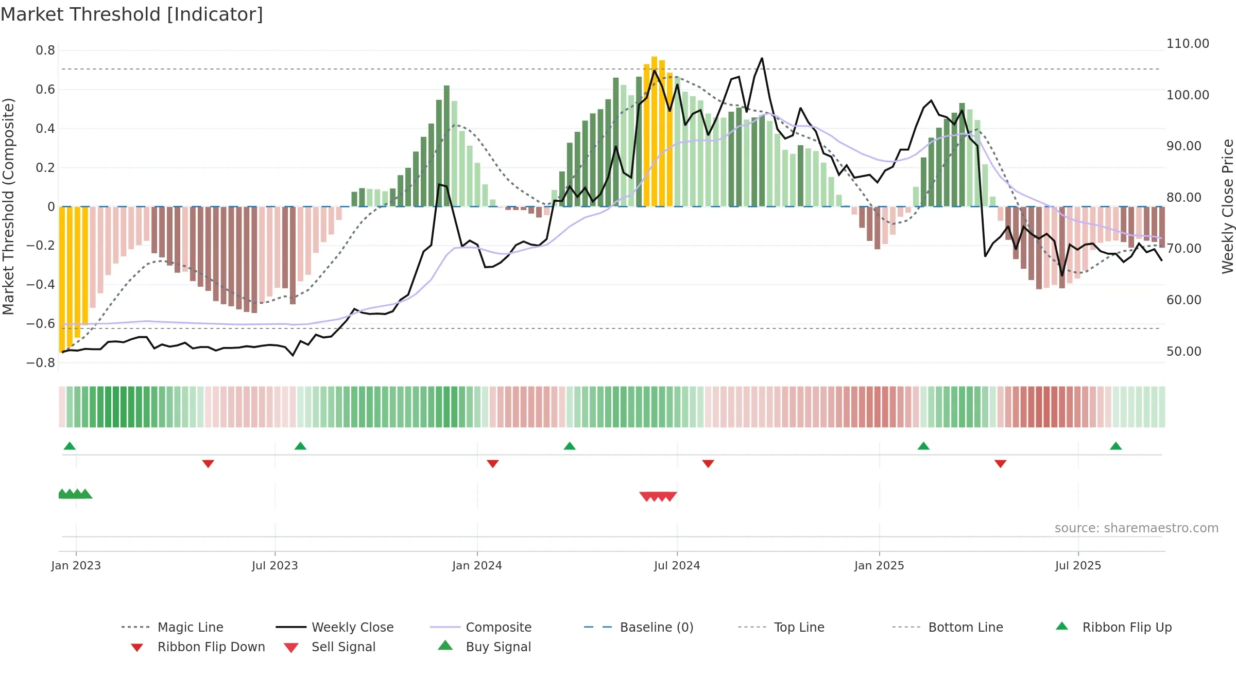
Task: Click the 0.2 left axis label
Action: pos(45,168)
